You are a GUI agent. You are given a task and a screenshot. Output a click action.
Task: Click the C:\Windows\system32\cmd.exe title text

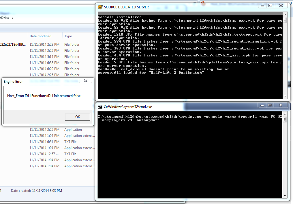pyautogui.click(x=128, y=107)
